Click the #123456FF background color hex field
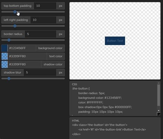 tap(22, 48)
